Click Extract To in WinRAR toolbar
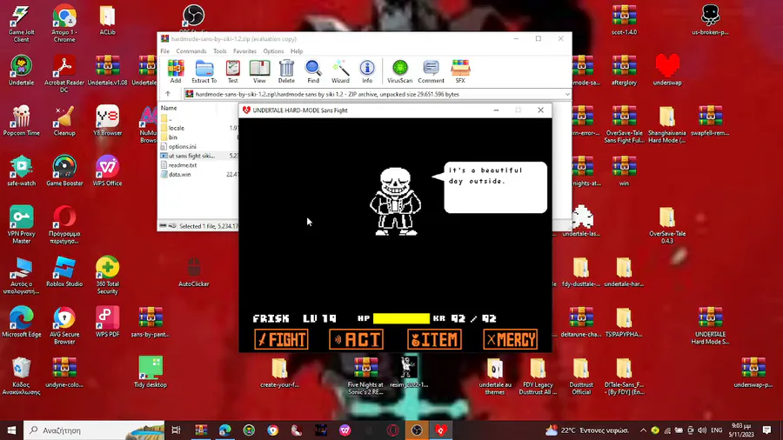The height and width of the screenshot is (440, 783). click(204, 71)
